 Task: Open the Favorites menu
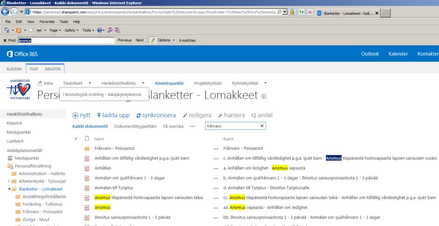click(47, 21)
